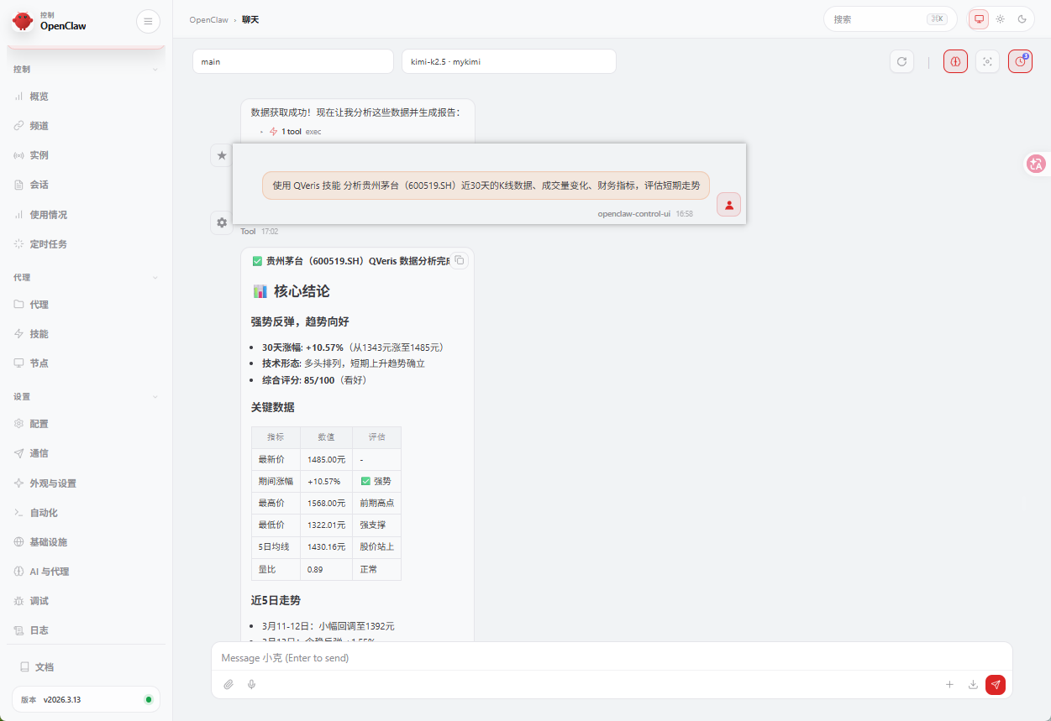The width and height of the screenshot is (1051, 721).
Task: Click the 前期高点 evaluation cell
Action: tap(376, 504)
